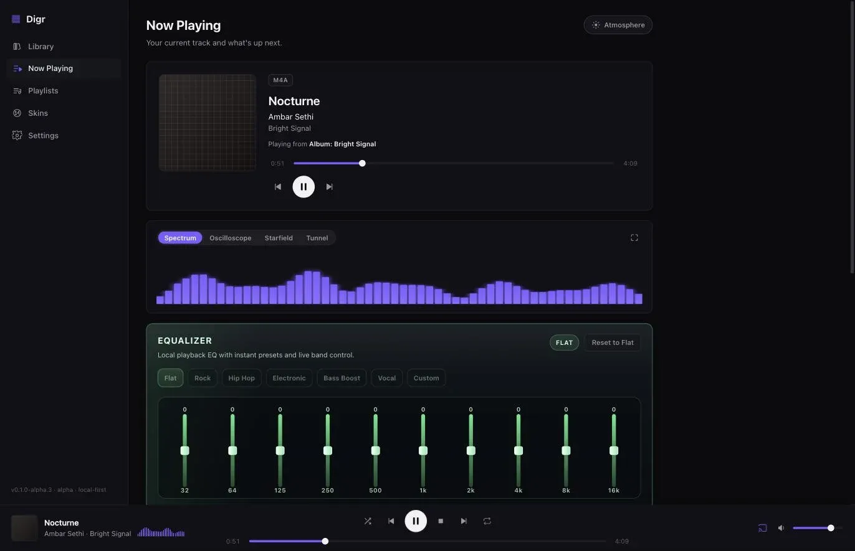Select the Bass Boost EQ preset
Screen dimensions: 855x551
[x=342, y=378]
